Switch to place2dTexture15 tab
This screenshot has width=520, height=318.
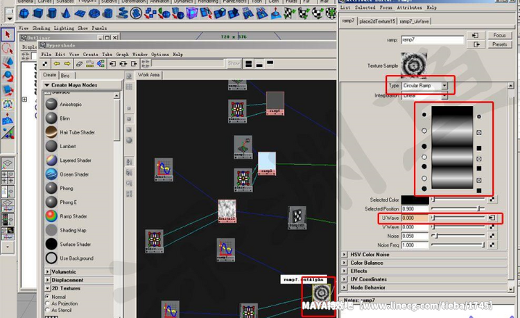[377, 21]
